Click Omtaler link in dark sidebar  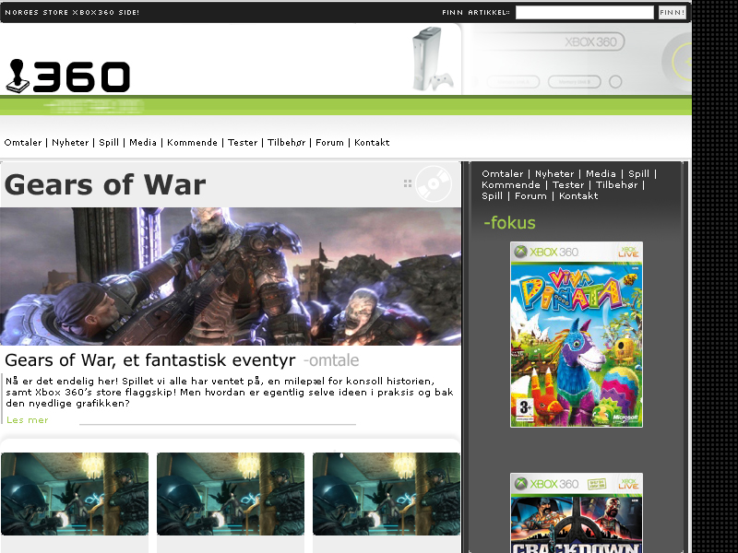[x=502, y=173]
